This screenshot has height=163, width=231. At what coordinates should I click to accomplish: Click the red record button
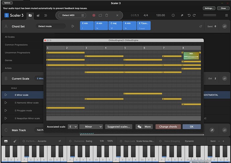[x=94, y=15]
